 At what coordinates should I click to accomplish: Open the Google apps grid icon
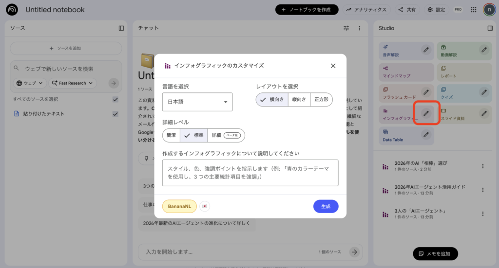[x=474, y=10]
